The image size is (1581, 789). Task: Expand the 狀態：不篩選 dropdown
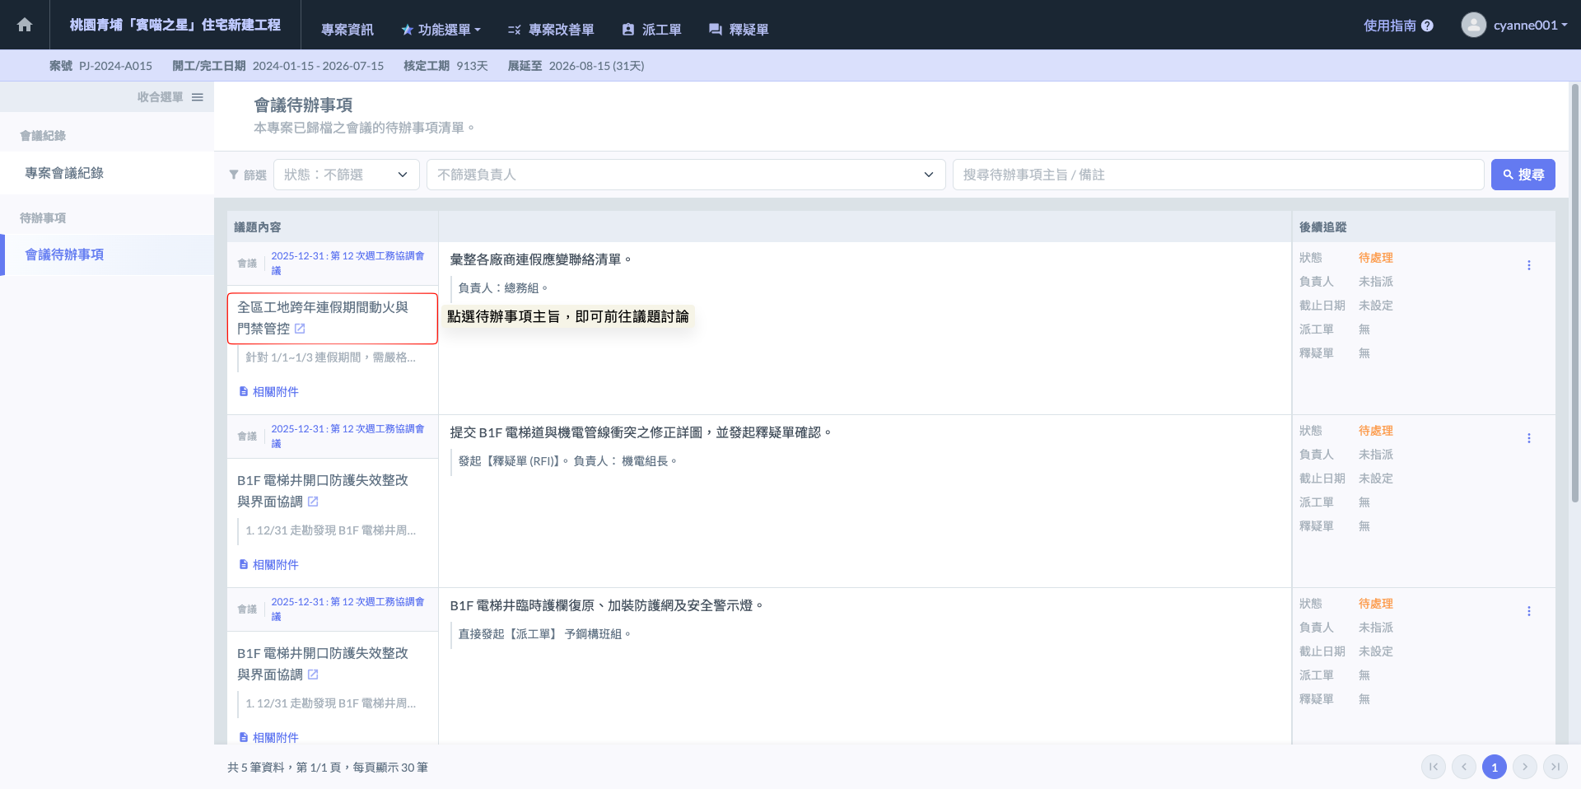pyautogui.click(x=346, y=175)
